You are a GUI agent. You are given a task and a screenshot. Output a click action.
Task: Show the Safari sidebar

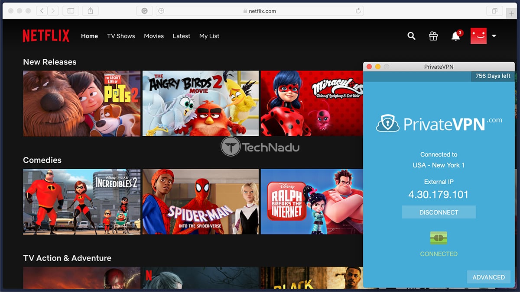71,11
